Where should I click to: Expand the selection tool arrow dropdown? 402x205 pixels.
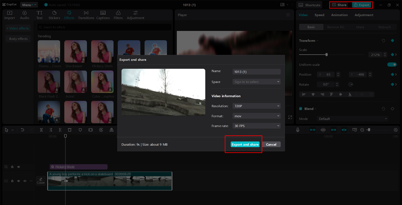12,130
